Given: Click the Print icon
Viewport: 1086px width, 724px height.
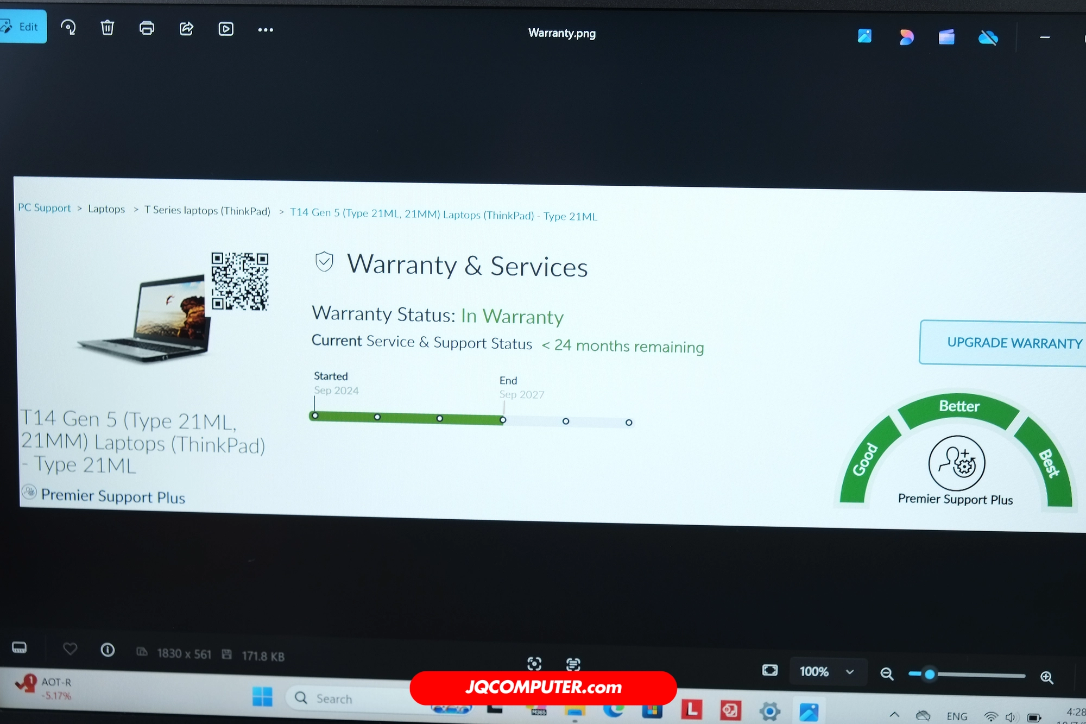Looking at the screenshot, I should tap(147, 28).
